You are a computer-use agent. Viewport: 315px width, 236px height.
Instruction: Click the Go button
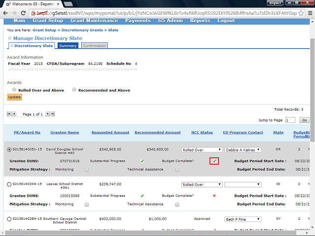coord(304,120)
